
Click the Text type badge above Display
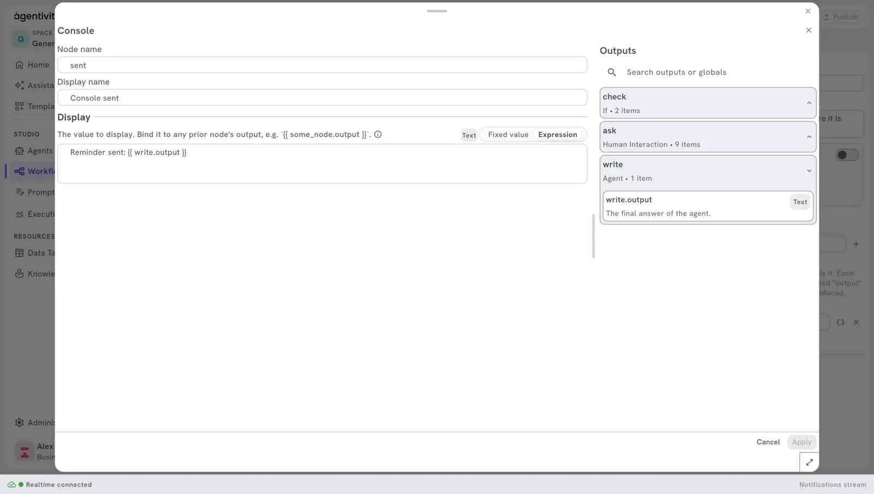[x=469, y=136]
